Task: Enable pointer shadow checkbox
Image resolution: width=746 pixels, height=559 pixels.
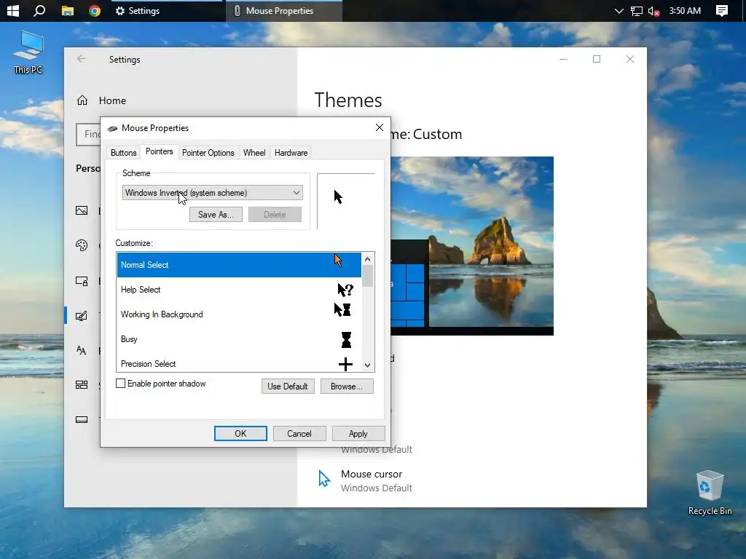Action: pos(121,384)
